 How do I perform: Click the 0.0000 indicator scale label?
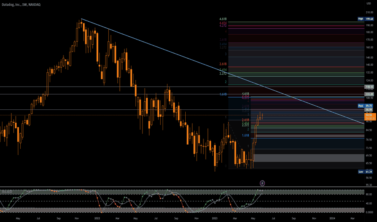[369, 212]
